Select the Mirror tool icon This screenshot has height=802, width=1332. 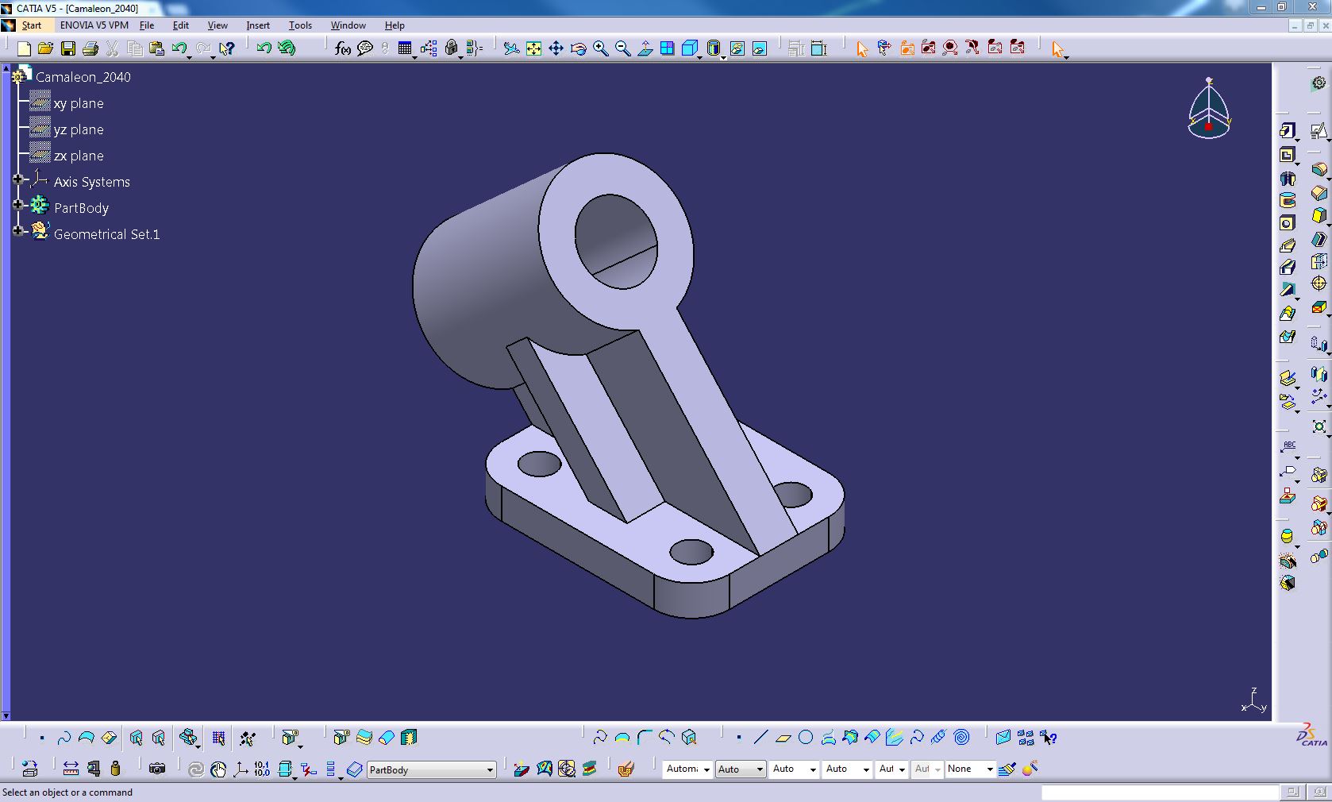1319,373
